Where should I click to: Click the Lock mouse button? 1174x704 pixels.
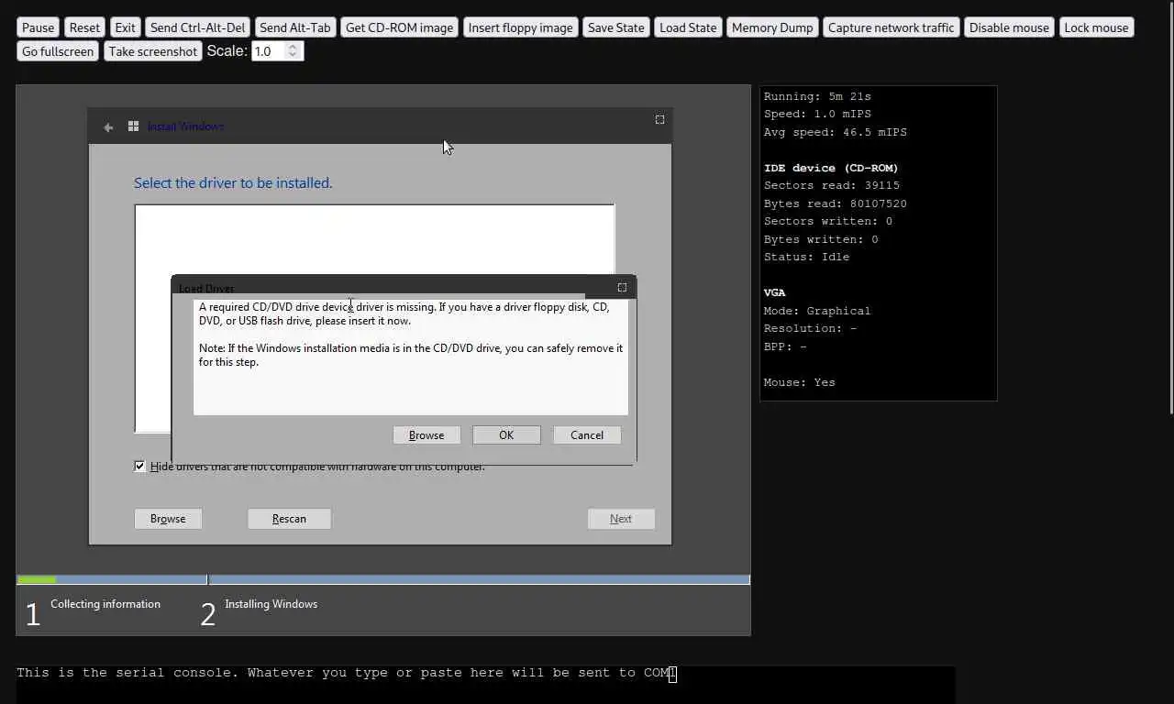click(x=1096, y=27)
